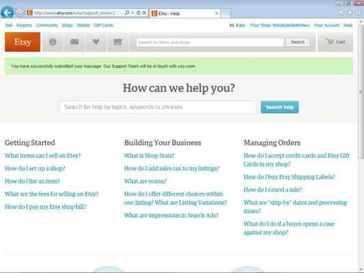Screen dimensions: 364x273
Task: Open a new blank browser tab
Action: 225,14
